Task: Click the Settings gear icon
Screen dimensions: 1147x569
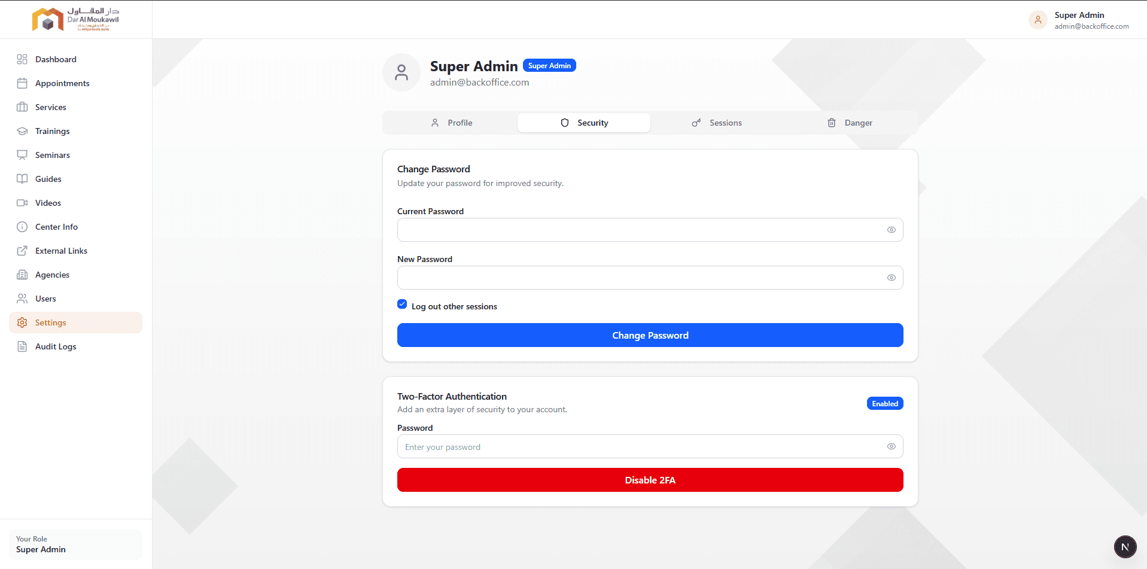Action: (22, 322)
